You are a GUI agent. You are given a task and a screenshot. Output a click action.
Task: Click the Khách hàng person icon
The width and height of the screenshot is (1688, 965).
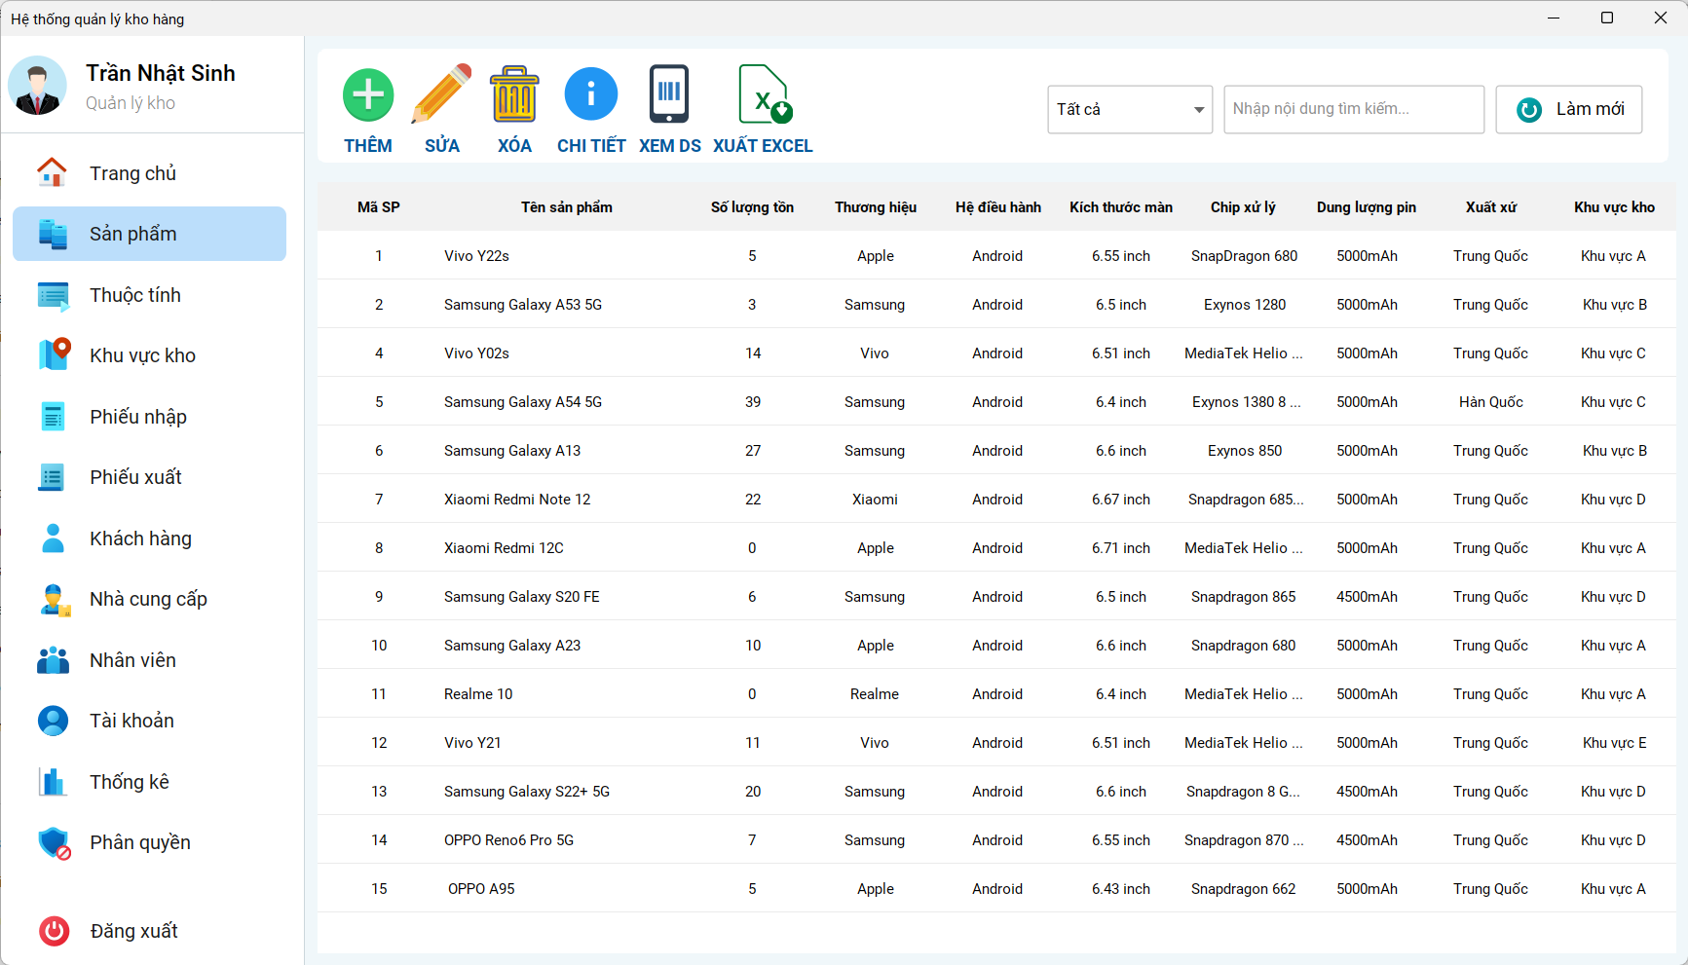[53, 538]
